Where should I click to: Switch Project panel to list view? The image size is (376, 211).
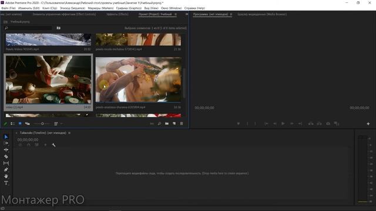tap(13, 124)
